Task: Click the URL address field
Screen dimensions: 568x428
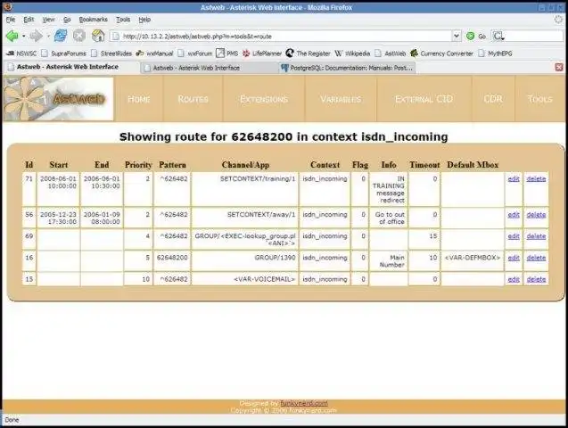Action: (x=286, y=36)
